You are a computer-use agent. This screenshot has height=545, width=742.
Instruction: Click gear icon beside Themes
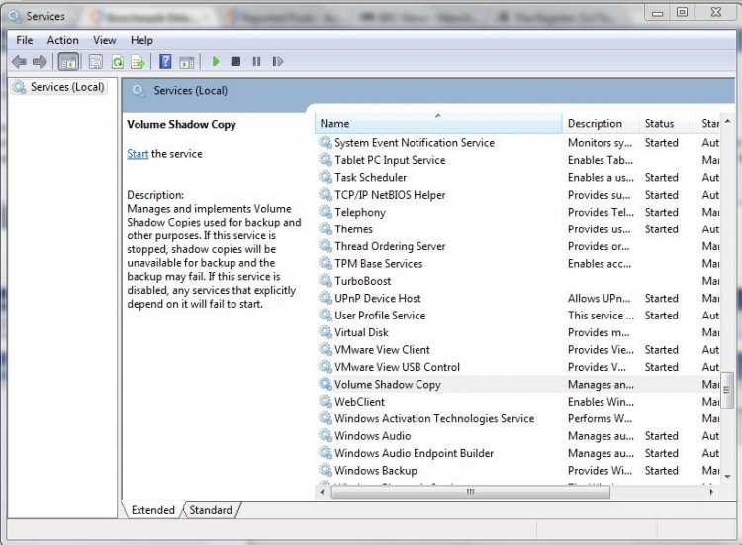325,228
